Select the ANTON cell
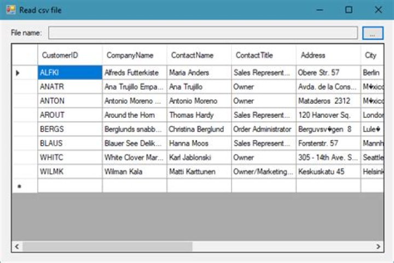Viewport: 394px width, 263px height. pos(70,101)
